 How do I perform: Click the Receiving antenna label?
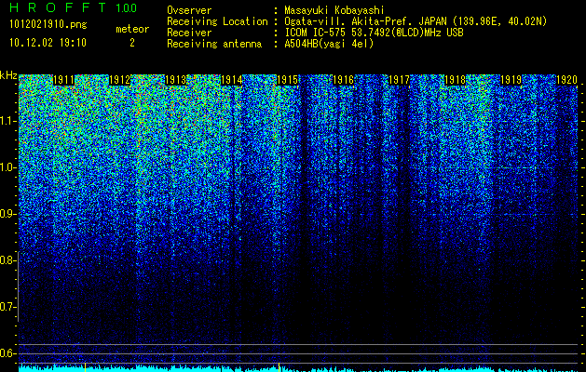214,44
